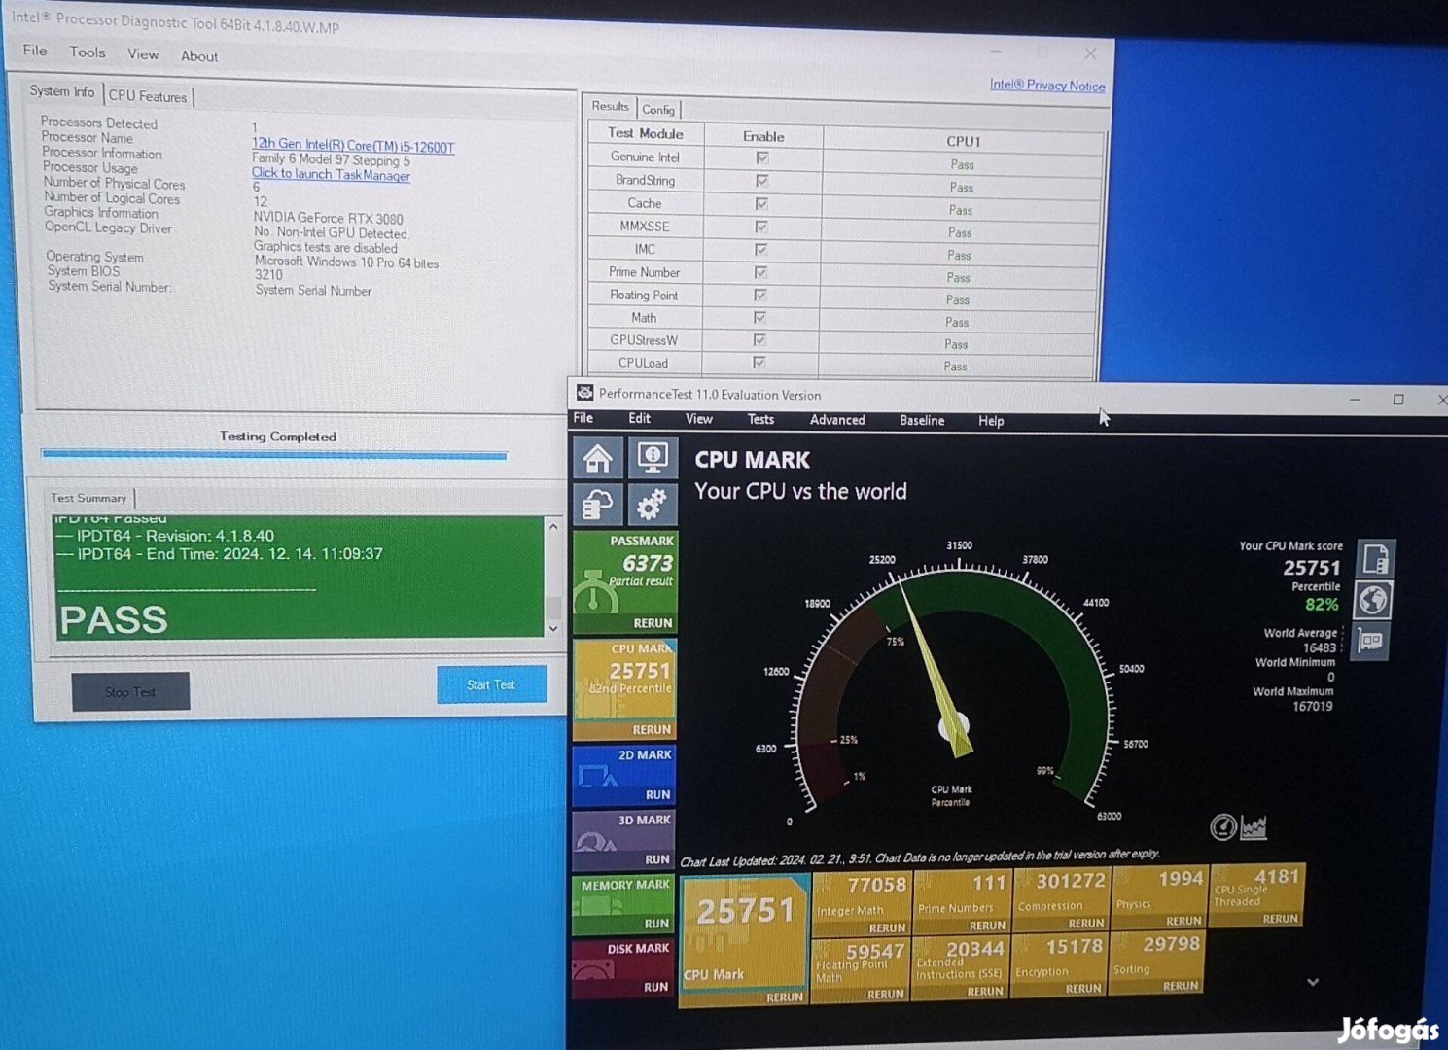Click the Start Test button
Screen dimensions: 1448x1050
coord(491,684)
